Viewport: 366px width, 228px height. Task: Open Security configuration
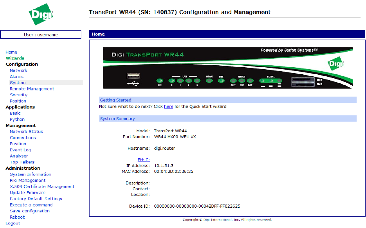pyautogui.click(x=18, y=95)
